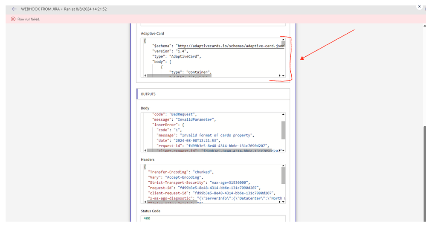Click the "Flow run failed." message
The height and width of the screenshot is (229, 426).
pyautogui.click(x=29, y=19)
